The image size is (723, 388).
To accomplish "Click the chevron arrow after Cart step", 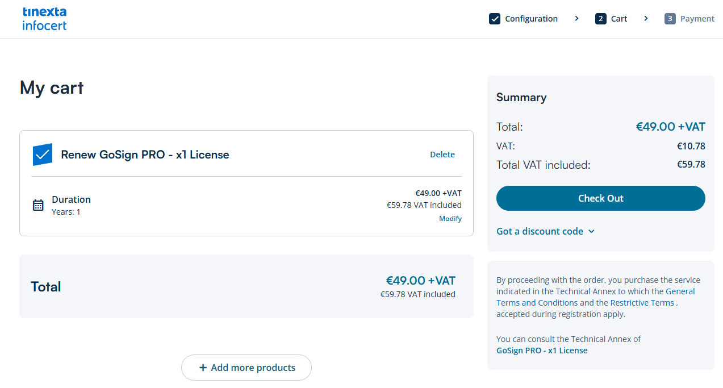I will 646,19.
